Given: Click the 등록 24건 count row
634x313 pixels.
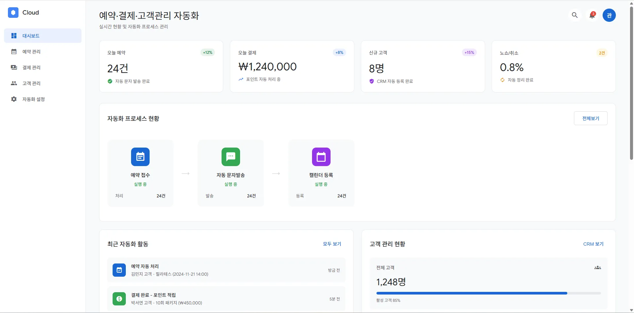Looking at the screenshot, I should 321,196.
